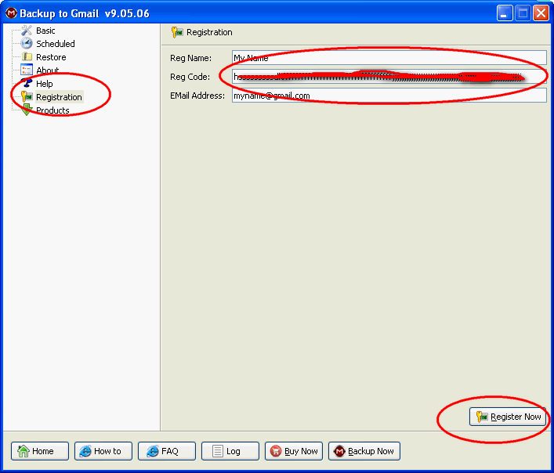Viewport: 554px width, 473px height.
Task: Click the Restore folder icon
Action: (27, 56)
